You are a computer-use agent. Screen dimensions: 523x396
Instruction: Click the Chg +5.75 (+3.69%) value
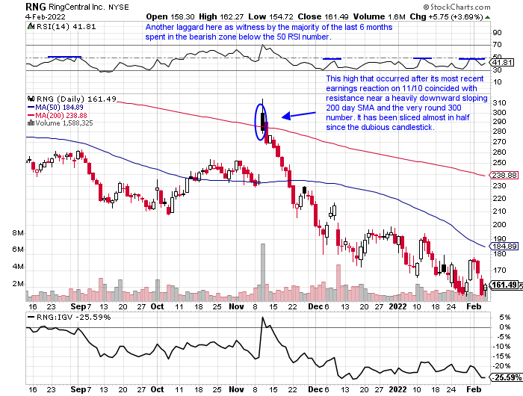(446, 16)
